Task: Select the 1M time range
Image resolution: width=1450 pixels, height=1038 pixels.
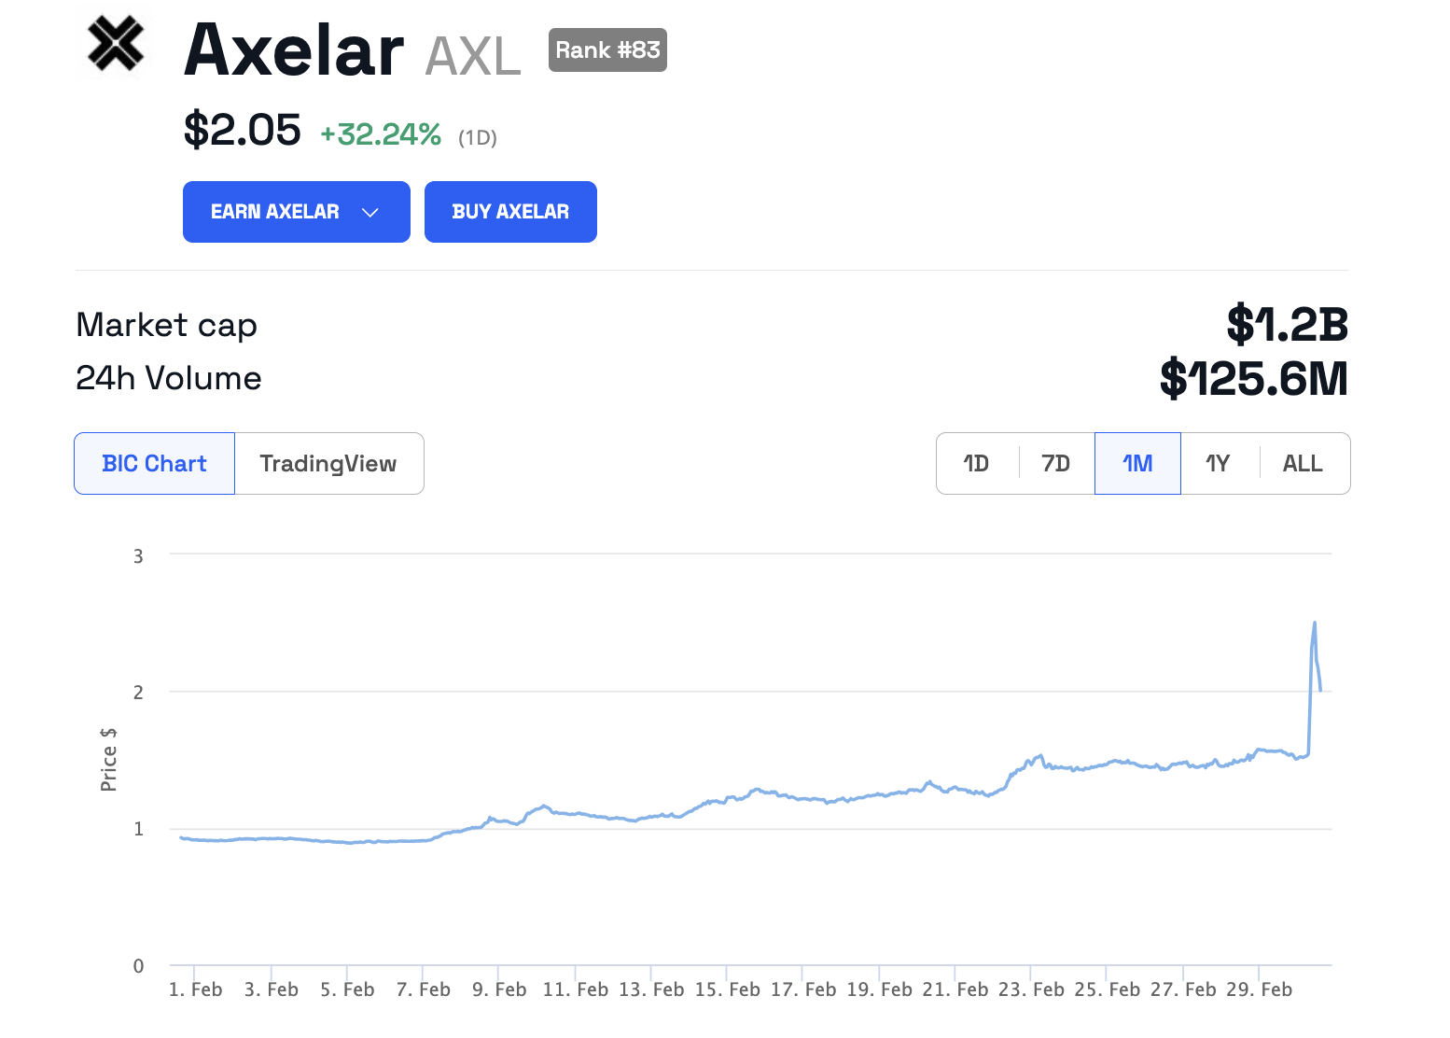Action: [x=1137, y=464]
